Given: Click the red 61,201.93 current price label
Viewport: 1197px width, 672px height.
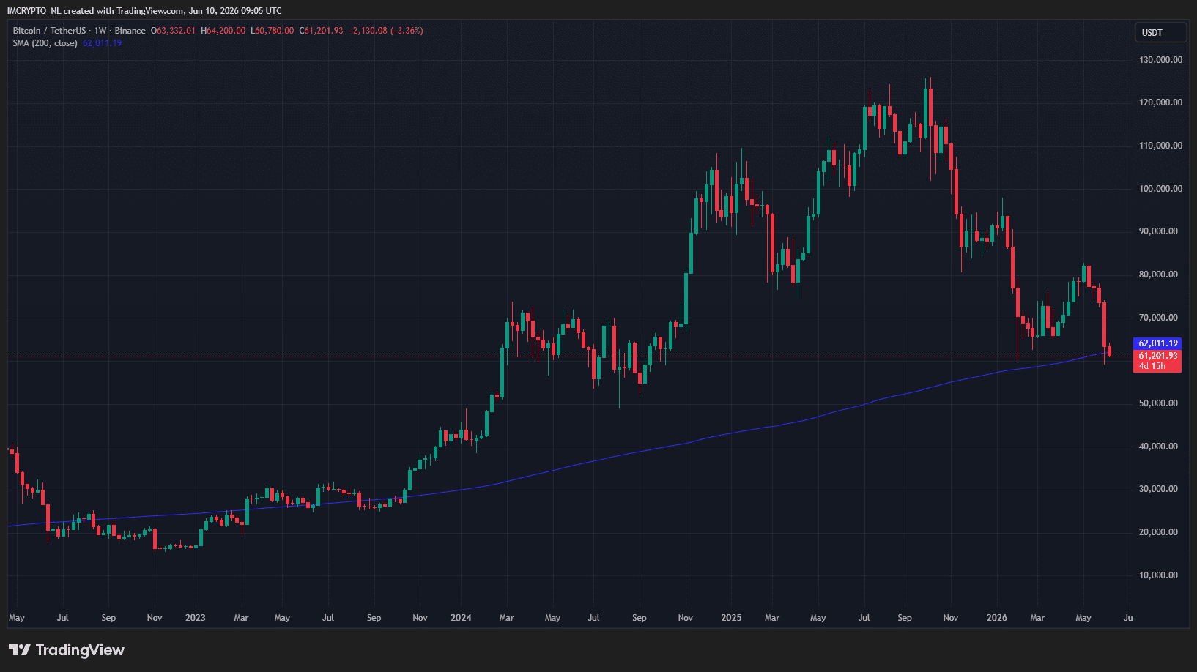Looking at the screenshot, I should tap(1157, 356).
